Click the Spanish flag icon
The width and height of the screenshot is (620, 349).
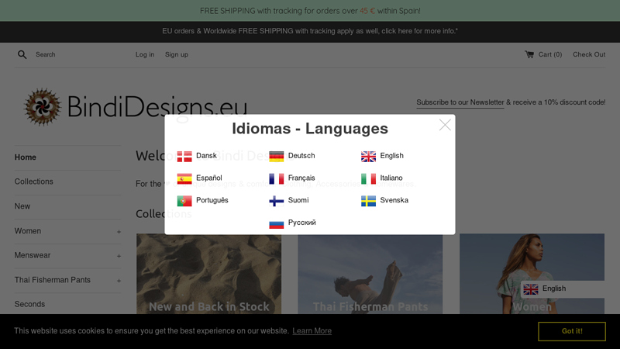point(184,178)
